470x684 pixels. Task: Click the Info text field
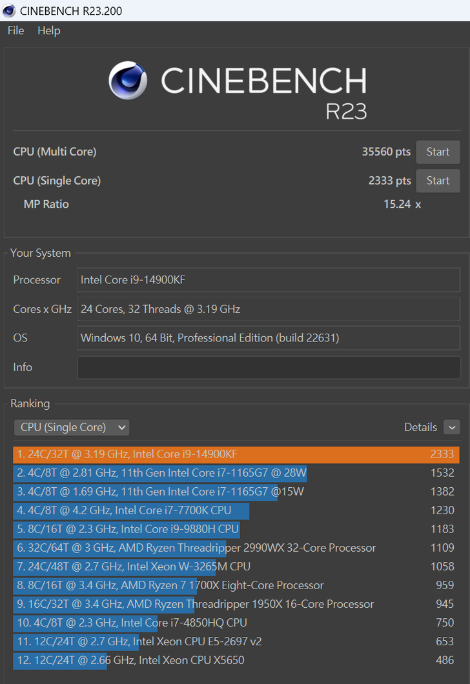pos(269,367)
